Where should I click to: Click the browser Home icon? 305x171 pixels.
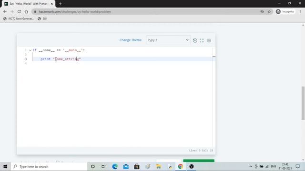[26, 11]
